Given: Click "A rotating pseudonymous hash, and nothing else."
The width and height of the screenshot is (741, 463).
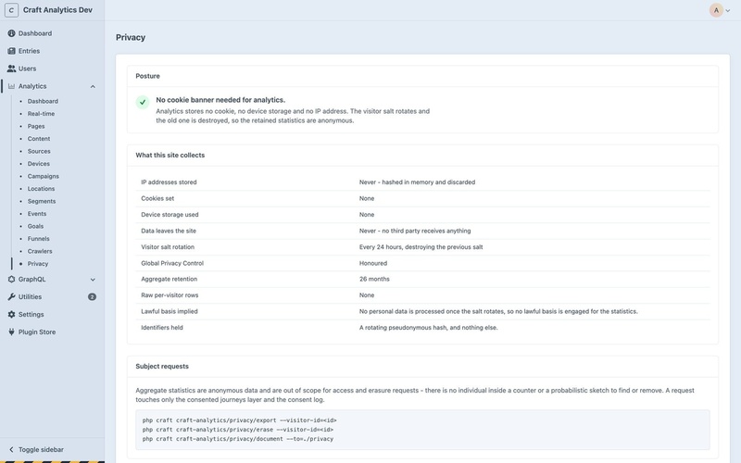Looking at the screenshot, I should 428,328.
